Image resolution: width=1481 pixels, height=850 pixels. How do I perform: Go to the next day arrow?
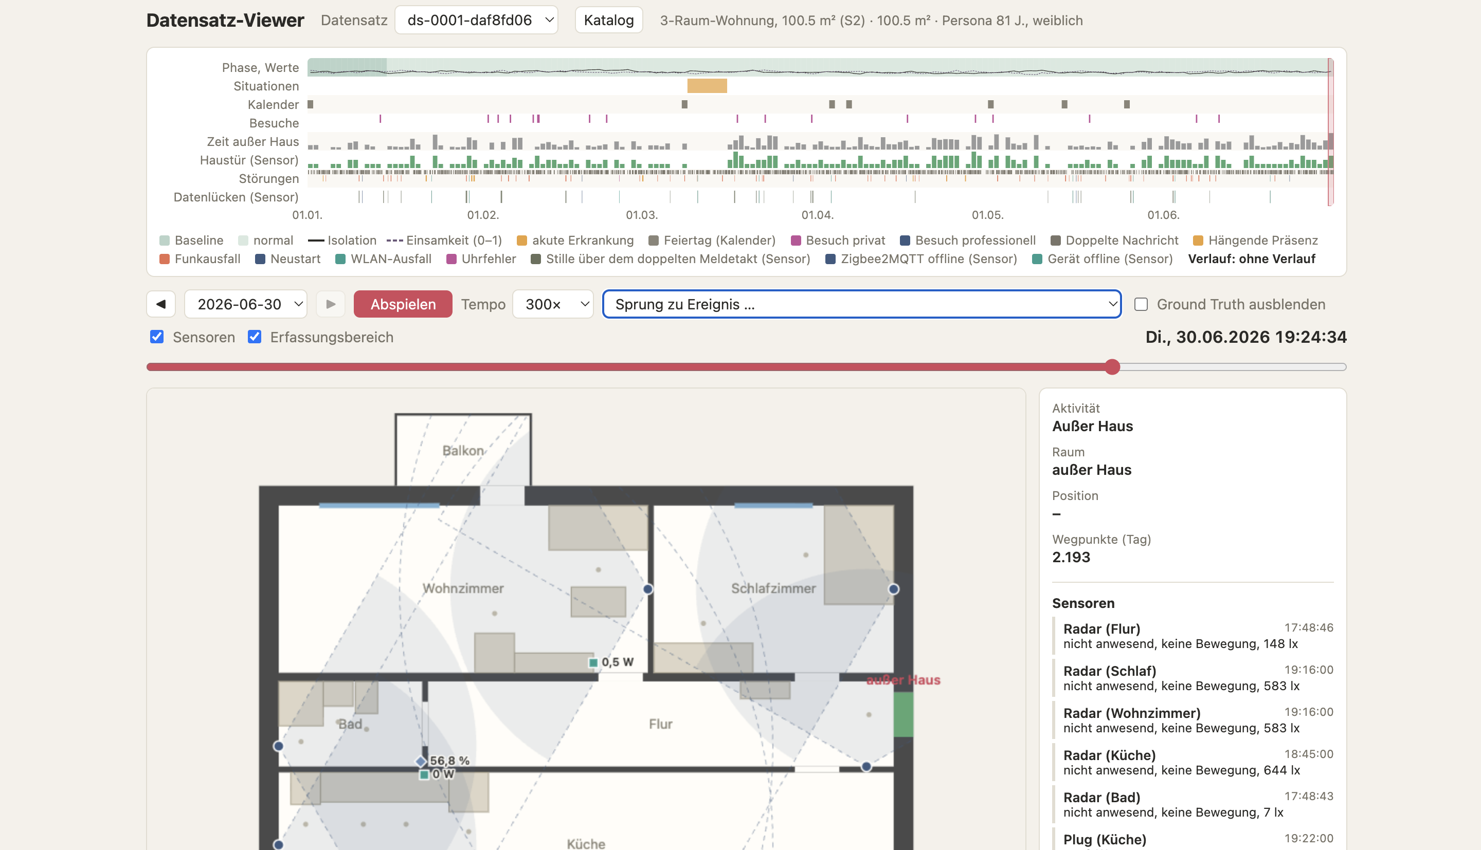tap(331, 304)
